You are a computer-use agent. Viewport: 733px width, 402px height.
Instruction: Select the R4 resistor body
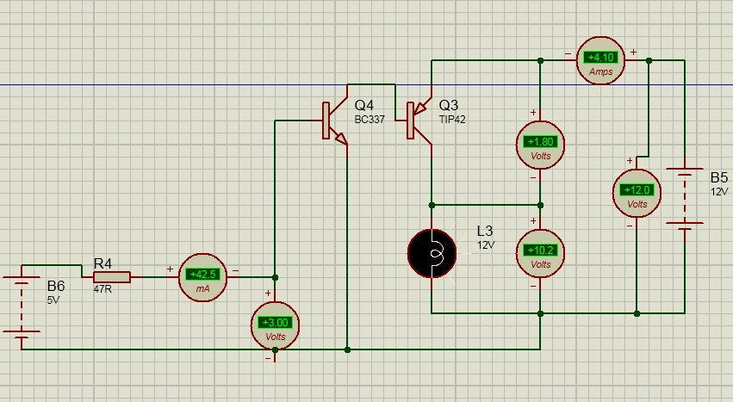(112, 276)
